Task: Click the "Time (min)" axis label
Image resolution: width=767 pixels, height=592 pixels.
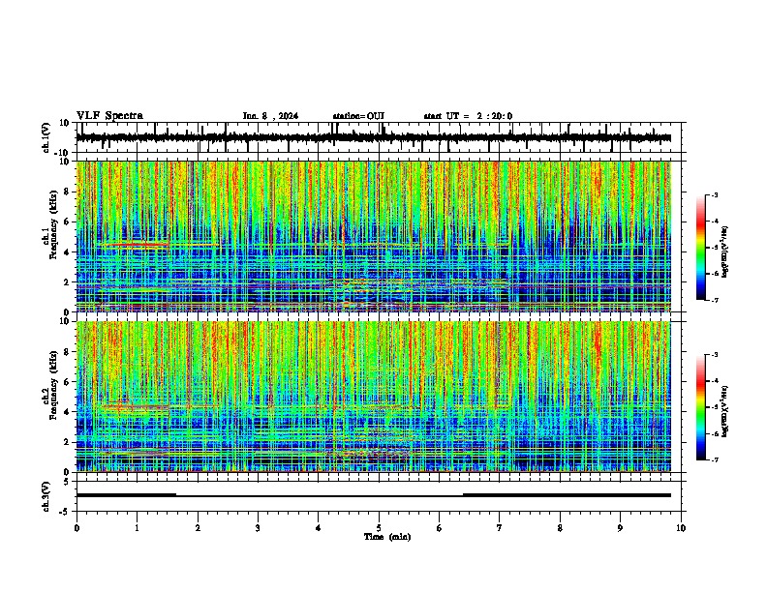Action: click(387, 537)
